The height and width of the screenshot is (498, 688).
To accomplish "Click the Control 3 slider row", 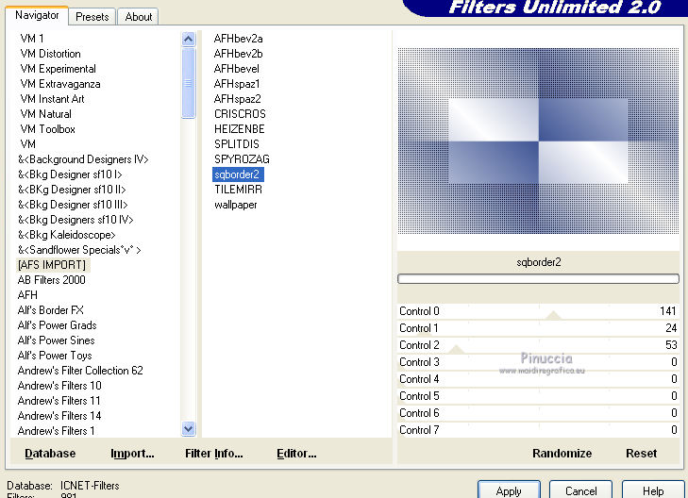I will [538, 362].
